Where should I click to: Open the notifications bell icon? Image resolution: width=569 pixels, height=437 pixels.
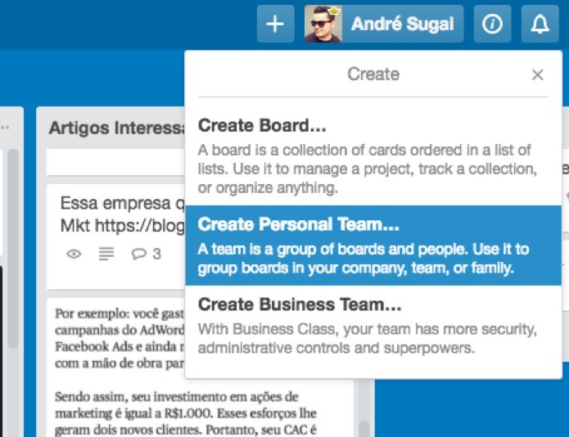pyautogui.click(x=540, y=24)
